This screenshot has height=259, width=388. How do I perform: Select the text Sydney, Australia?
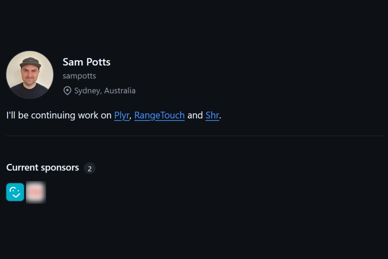[x=104, y=90]
